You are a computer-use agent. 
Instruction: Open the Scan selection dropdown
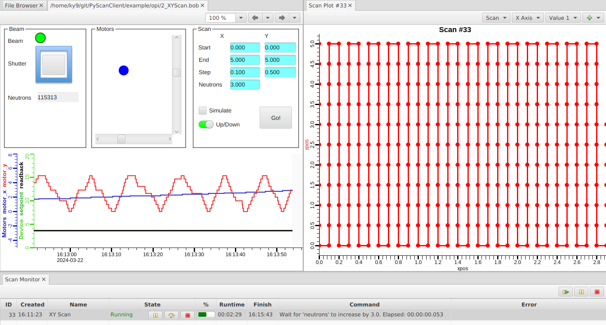pos(496,18)
